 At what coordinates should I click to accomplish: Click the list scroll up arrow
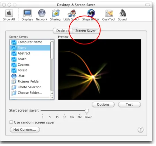(52, 93)
